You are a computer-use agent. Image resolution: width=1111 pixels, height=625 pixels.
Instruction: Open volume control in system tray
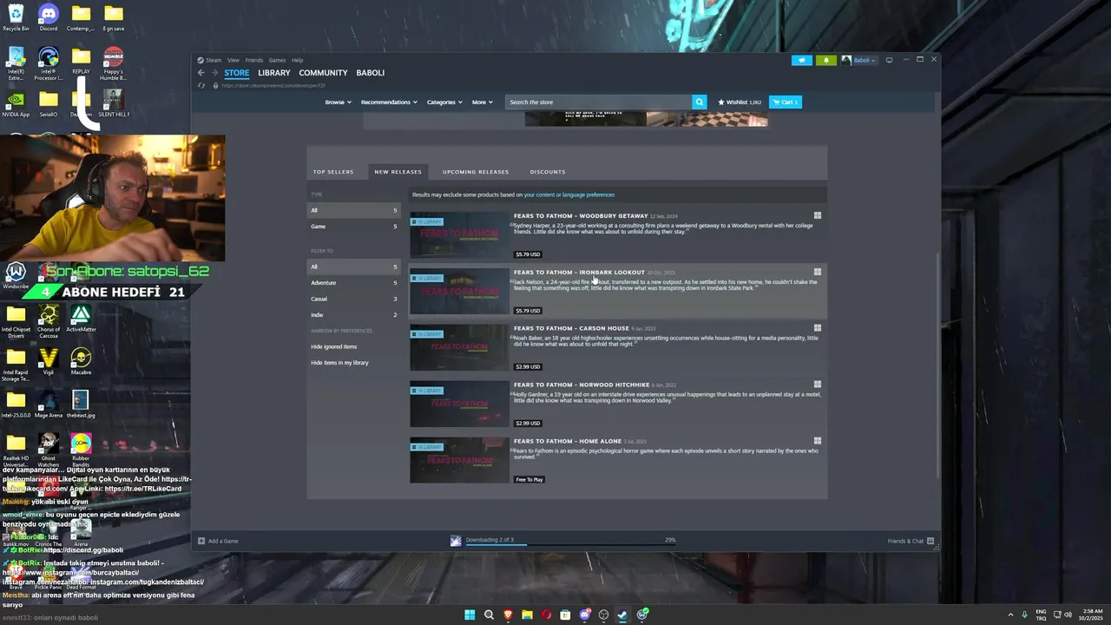click(x=1068, y=615)
